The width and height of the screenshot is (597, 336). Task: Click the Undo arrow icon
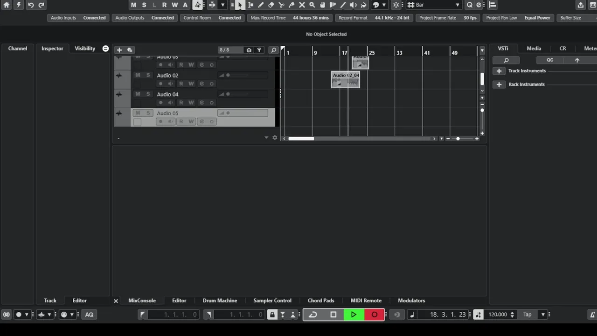pyautogui.click(x=31, y=5)
